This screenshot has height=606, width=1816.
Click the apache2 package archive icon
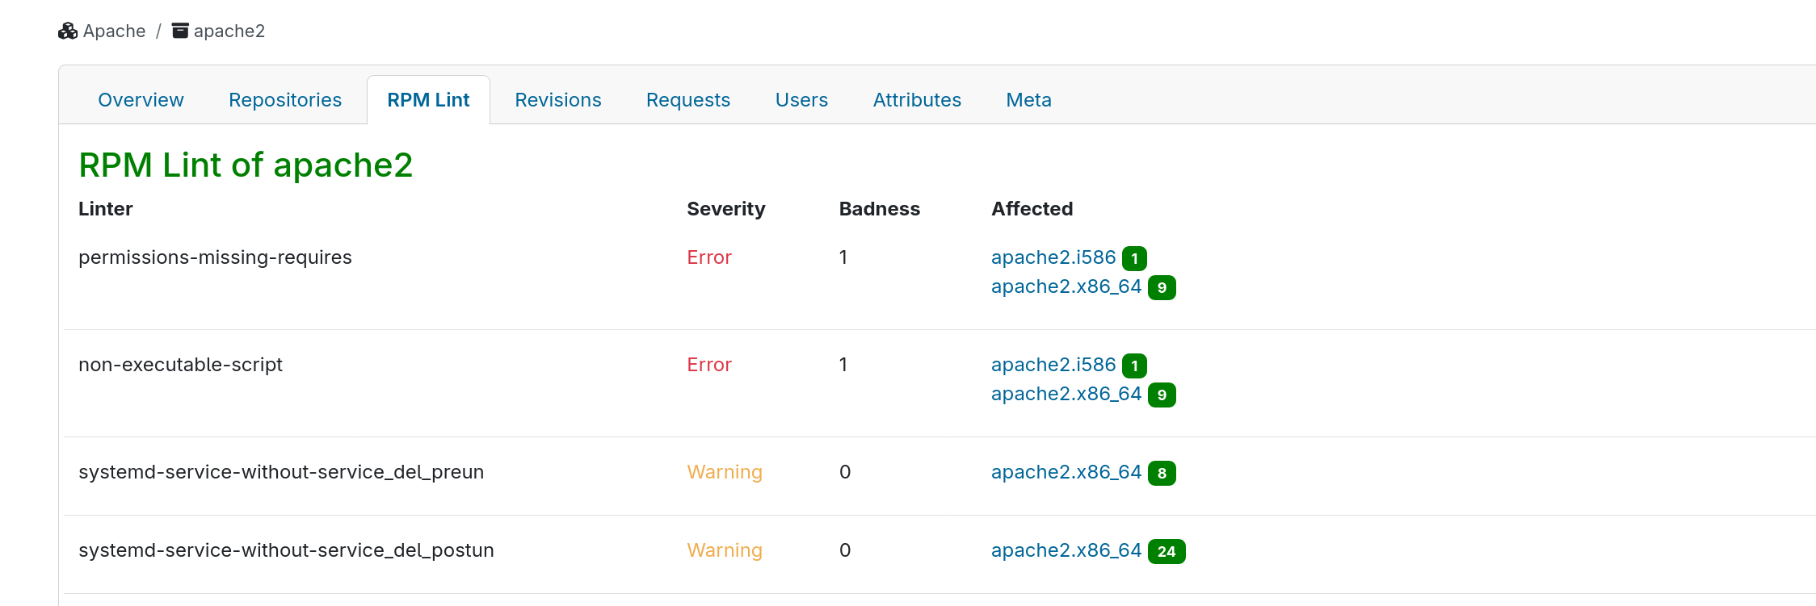[x=180, y=31]
